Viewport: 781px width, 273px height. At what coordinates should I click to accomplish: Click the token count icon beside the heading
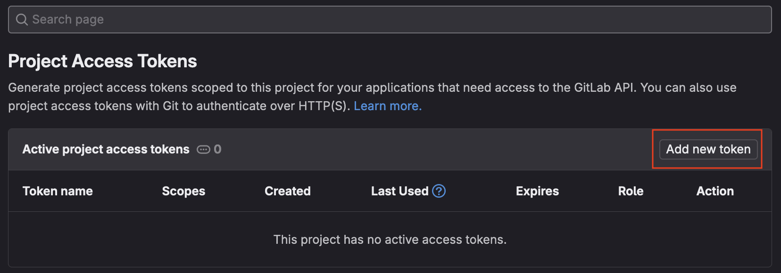click(x=203, y=150)
